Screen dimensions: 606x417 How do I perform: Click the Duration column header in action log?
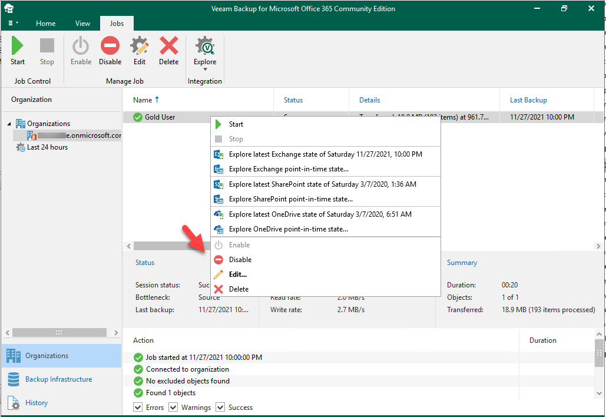pos(542,340)
